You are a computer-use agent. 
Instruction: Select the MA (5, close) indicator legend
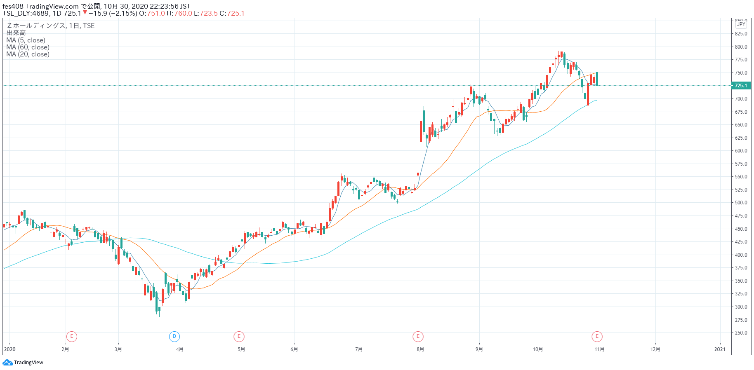coord(26,40)
